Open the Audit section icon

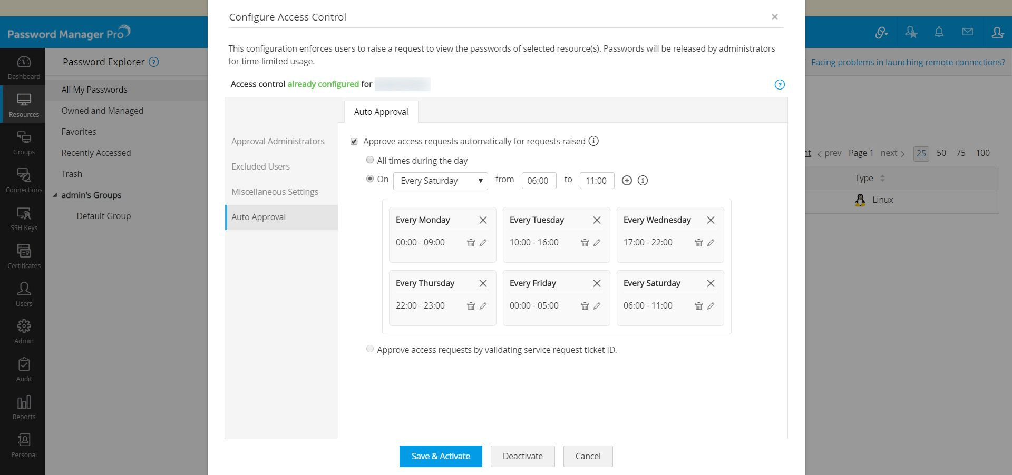tap(23, 368)
